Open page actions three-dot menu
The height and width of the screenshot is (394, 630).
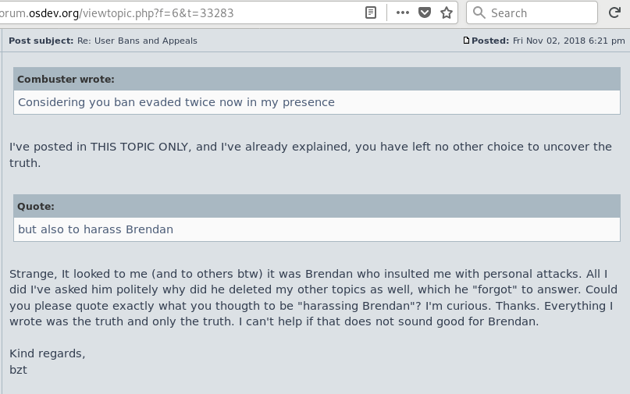pos(402,12)
